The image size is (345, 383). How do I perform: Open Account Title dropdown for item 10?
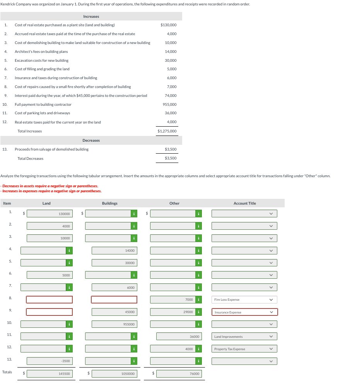(244, 324)
